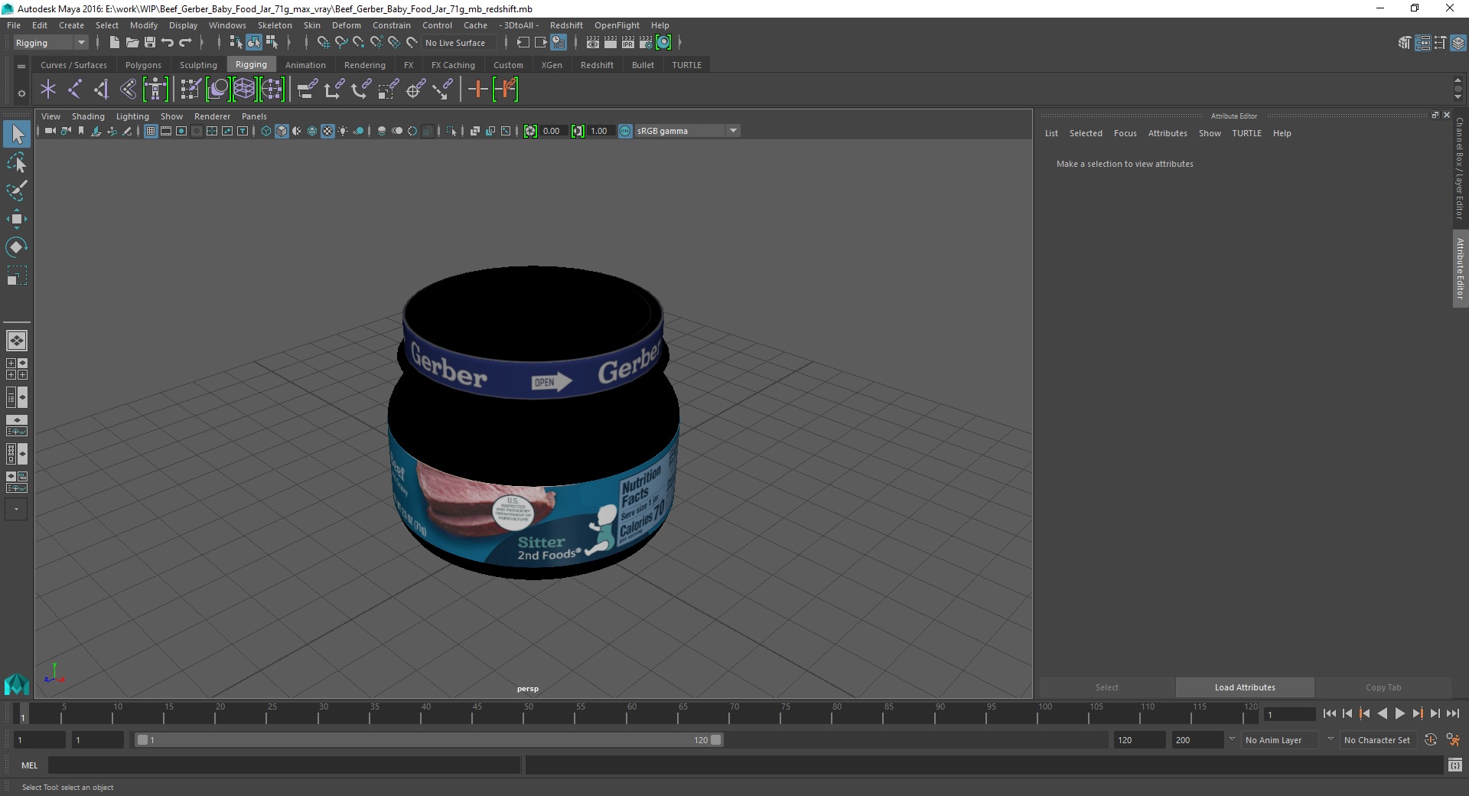Save the scene with floppy icon
Viewport: 1469px width, 796px height.
pos(150,43)
